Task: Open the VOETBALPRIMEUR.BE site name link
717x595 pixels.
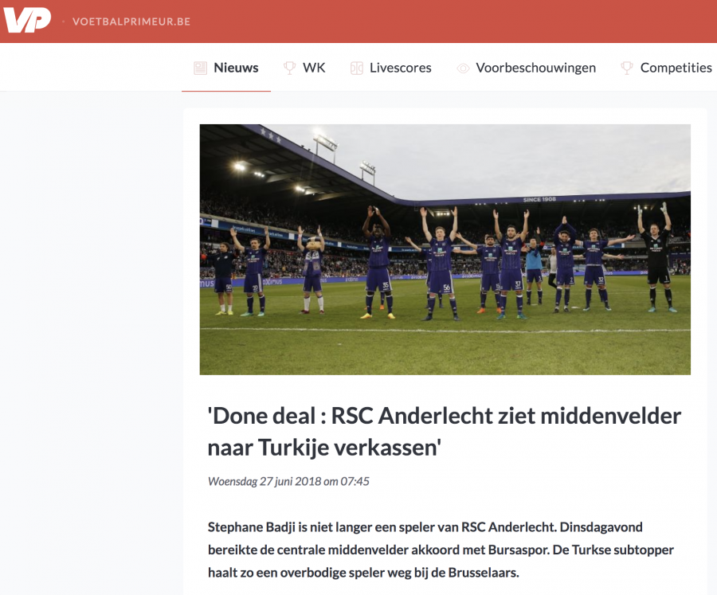Action: click(x=131, y=22)
